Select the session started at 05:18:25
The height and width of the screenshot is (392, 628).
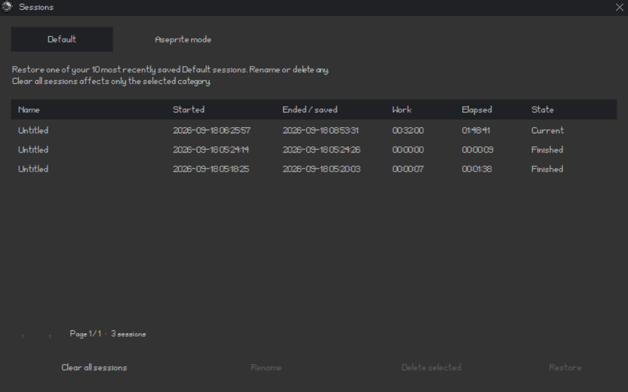click(313, 169)
